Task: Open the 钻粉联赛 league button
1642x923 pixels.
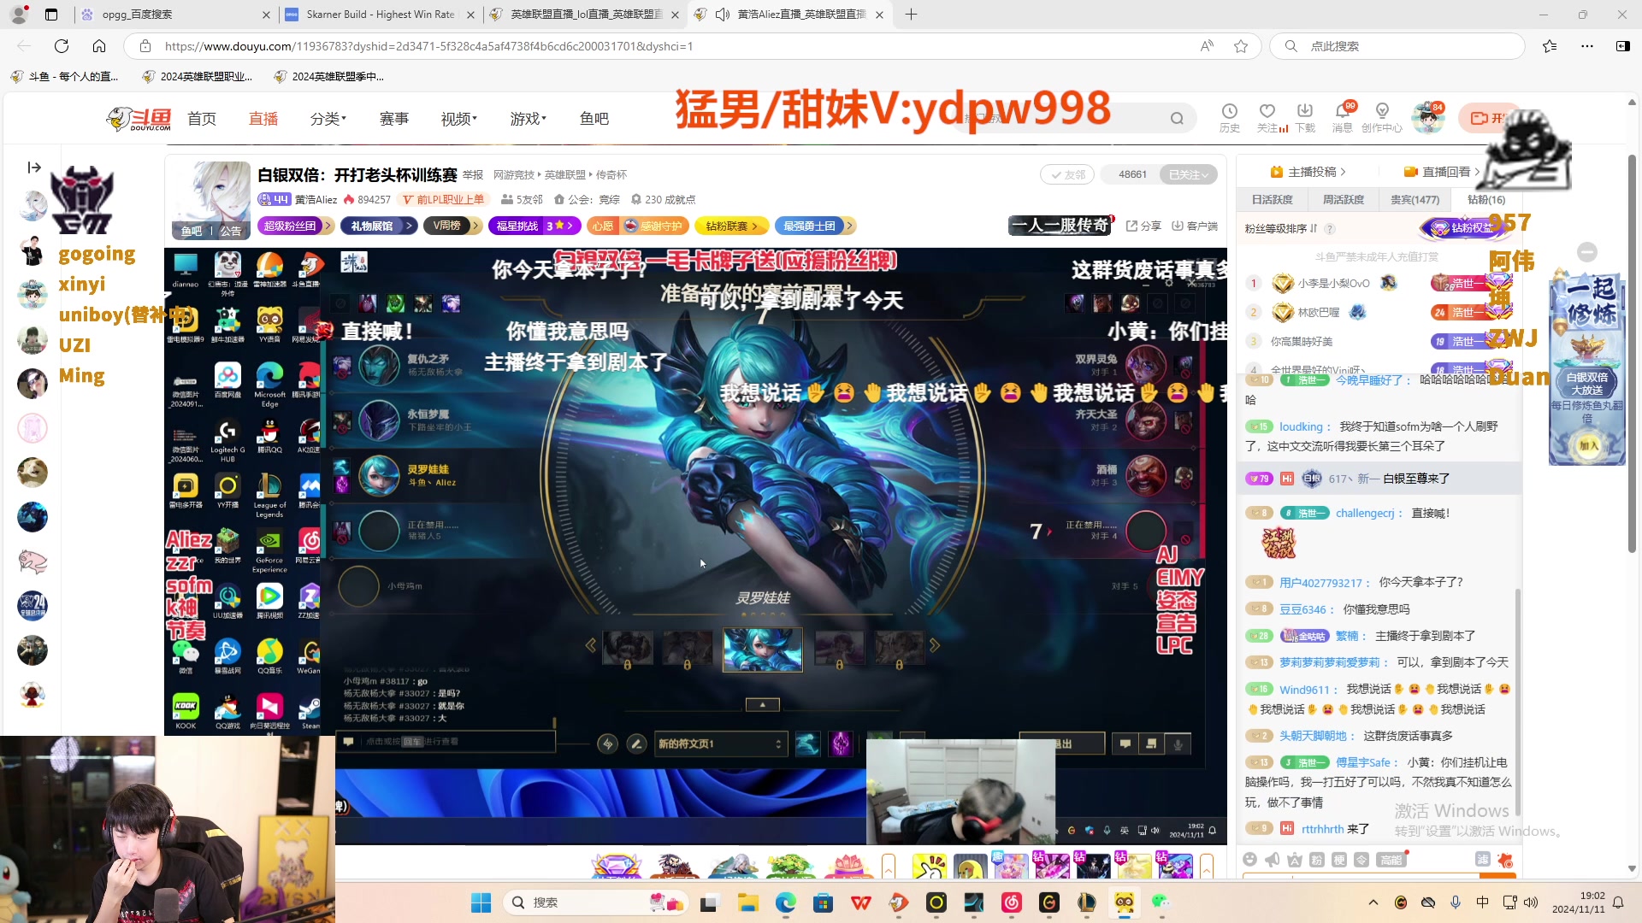Action: pyautogui.click(x=732, y=226)
